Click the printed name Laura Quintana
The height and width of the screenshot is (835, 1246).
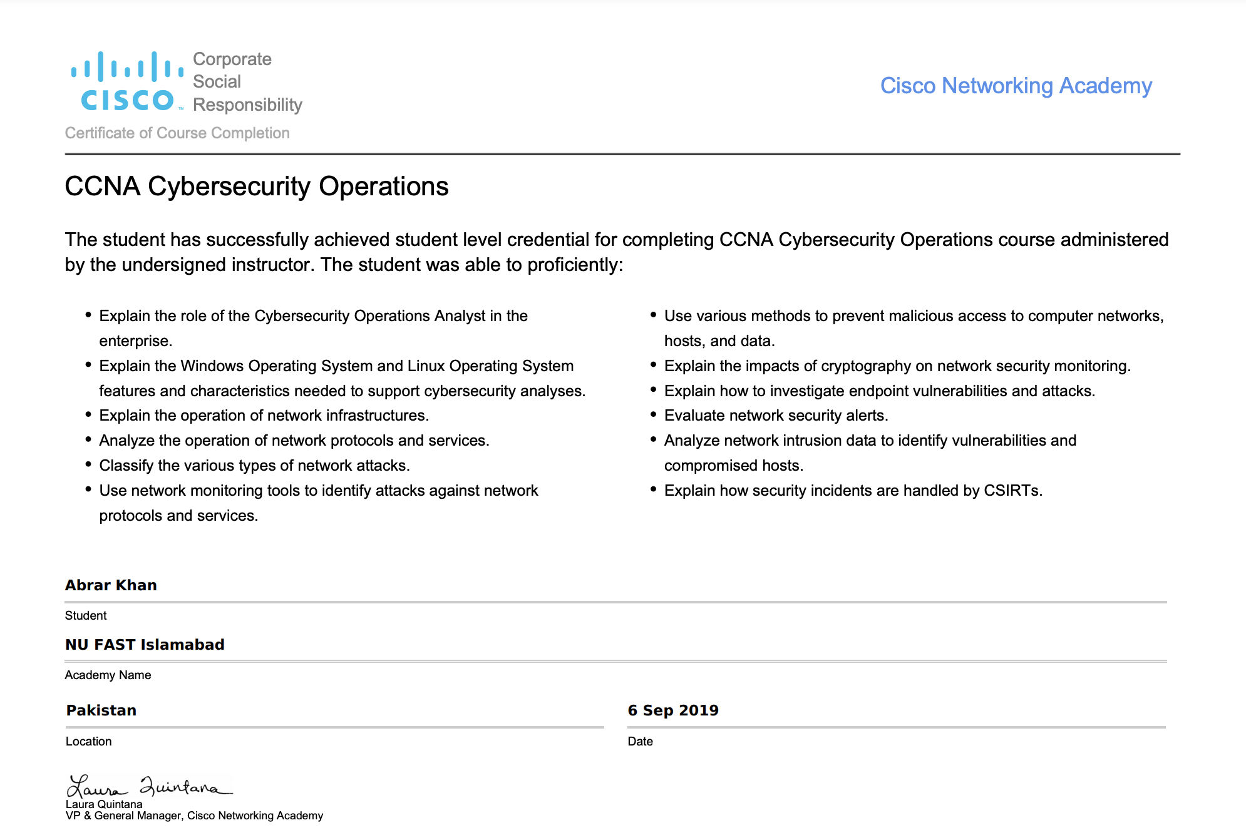point(104,804)
